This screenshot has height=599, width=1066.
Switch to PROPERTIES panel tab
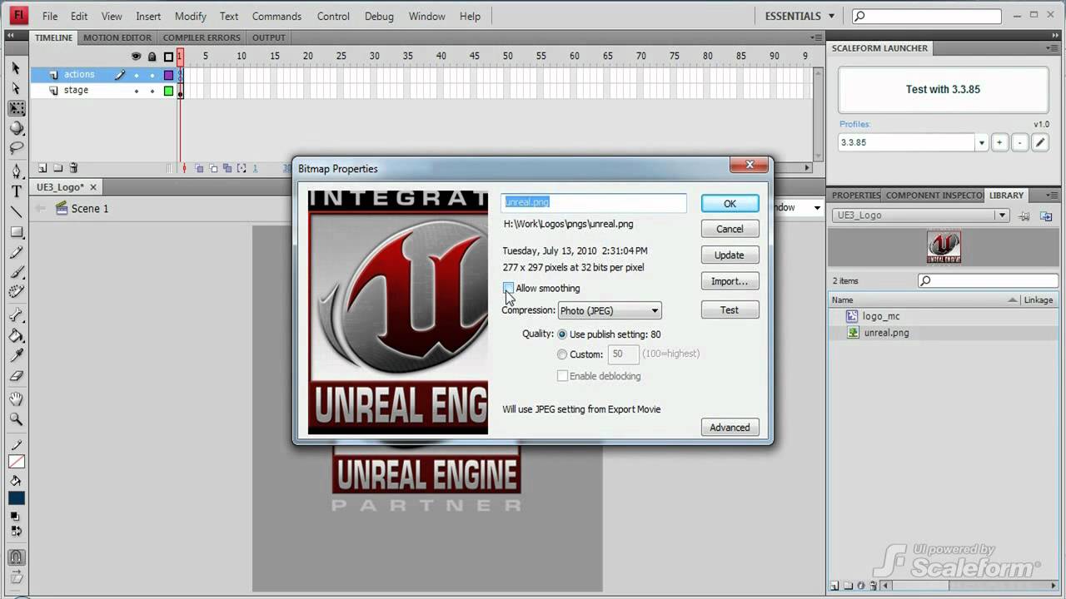(x=855, y=196)
